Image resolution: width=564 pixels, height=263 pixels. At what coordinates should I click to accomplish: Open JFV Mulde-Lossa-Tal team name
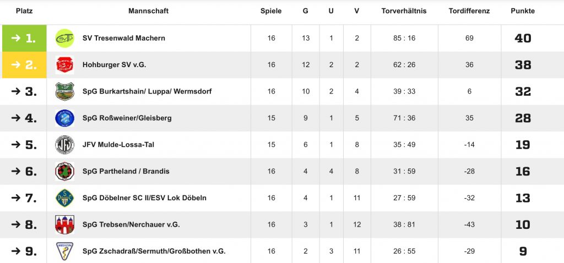(x=118, y=145)
